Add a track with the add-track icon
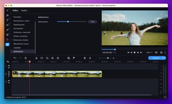This screenshot has height=104, width=172. [8, 62]
